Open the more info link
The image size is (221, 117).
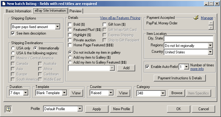click(x=197, y=69)
